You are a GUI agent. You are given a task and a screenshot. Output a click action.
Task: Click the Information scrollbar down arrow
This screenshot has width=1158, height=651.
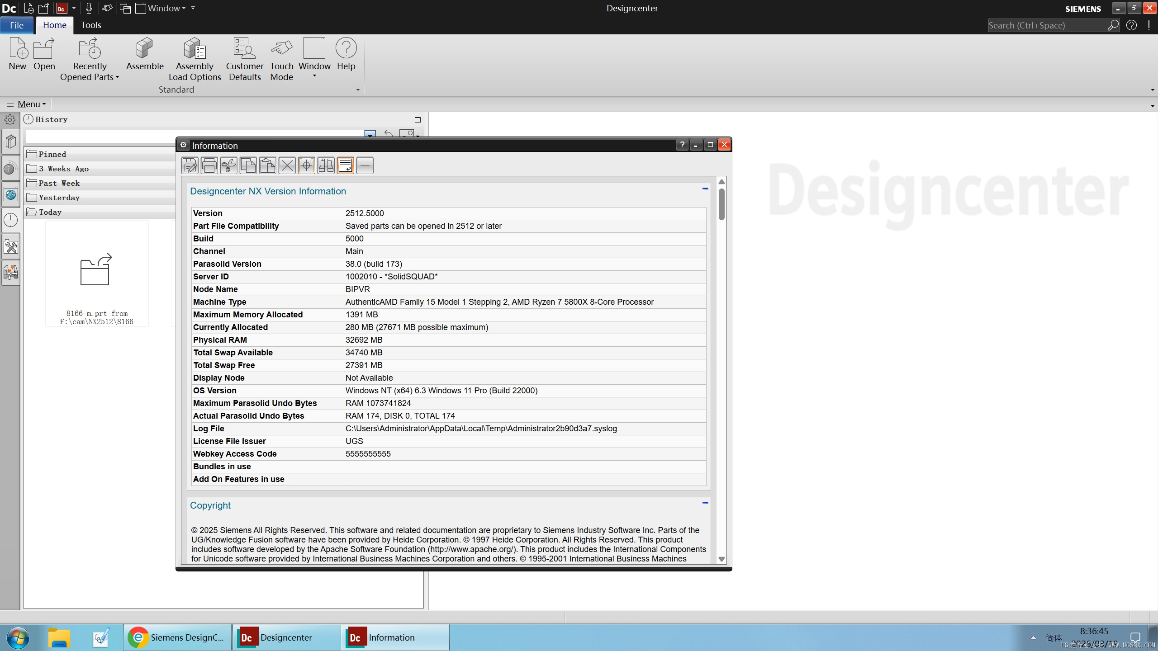click(x=721, y=559)
